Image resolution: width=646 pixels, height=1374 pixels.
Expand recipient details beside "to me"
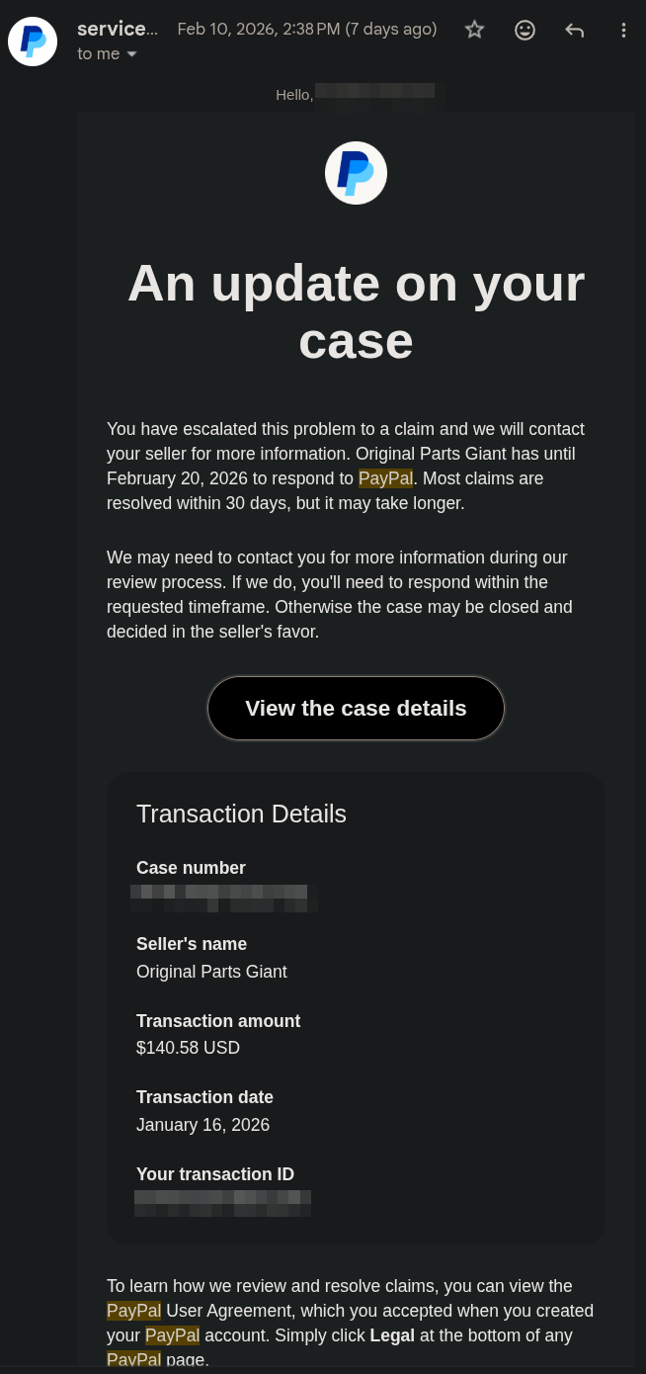tap(132, 54)
